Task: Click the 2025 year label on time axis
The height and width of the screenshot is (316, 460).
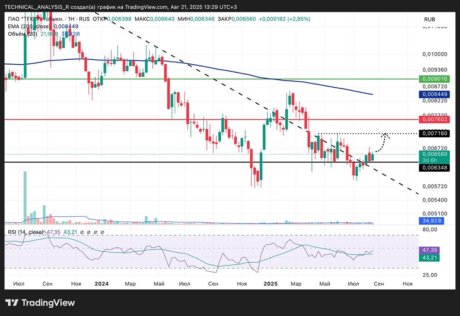Action: [x=270, y=284]
